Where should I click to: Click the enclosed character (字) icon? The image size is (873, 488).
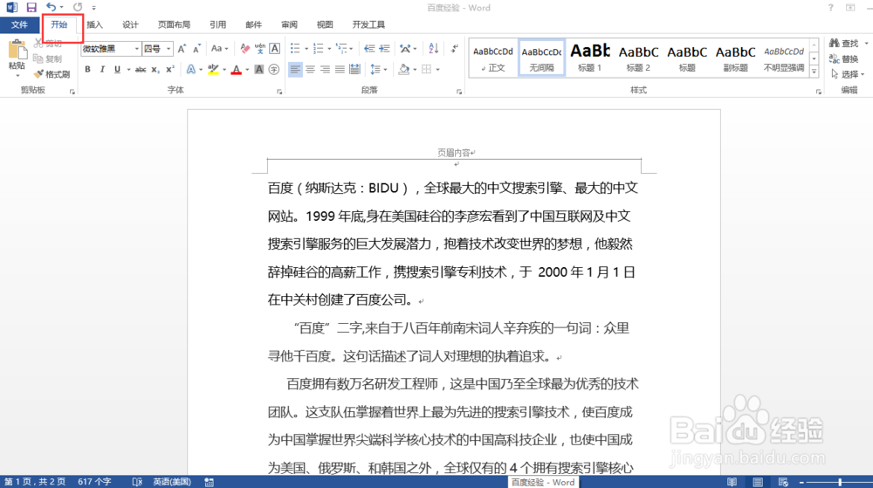click(274, 70)
